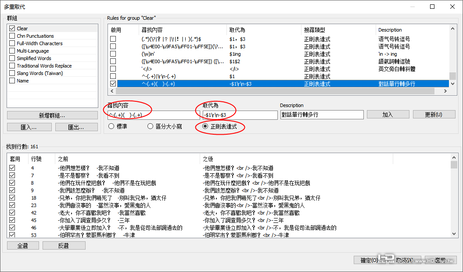Click the 套用 column header

[x=18, y=159]
